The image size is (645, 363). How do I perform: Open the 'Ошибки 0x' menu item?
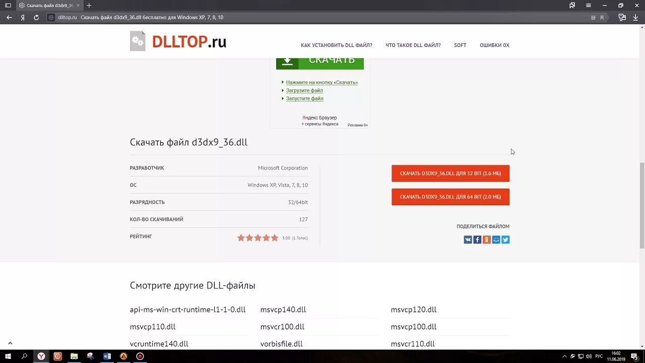tap(494, 45)
